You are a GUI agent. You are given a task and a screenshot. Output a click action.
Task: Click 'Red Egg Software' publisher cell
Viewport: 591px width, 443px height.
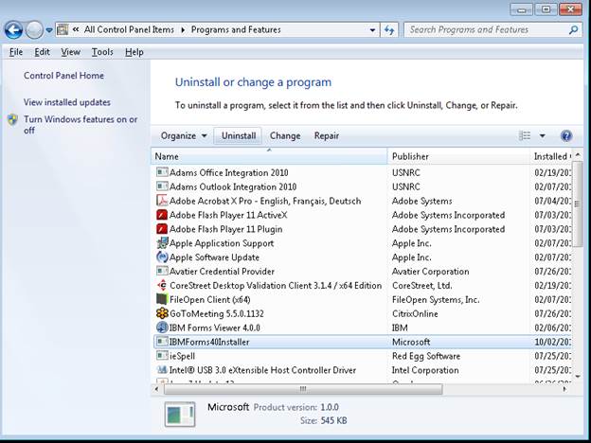point(426,356)
